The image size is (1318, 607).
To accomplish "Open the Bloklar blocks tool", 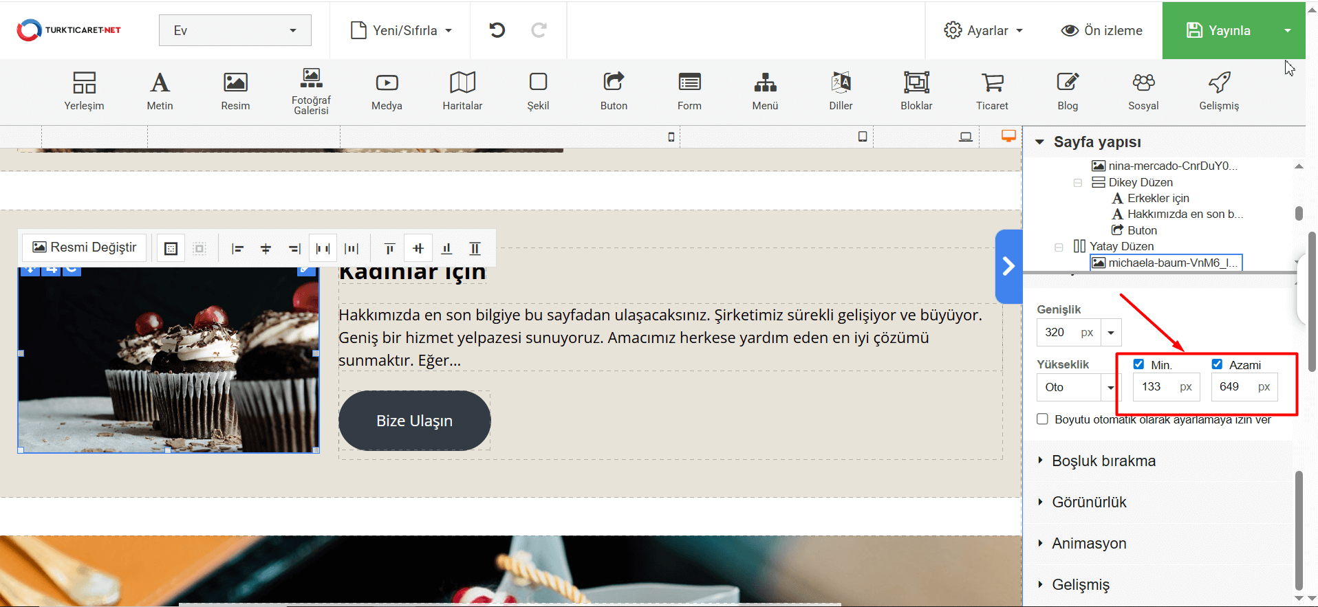I will (916, 91).
